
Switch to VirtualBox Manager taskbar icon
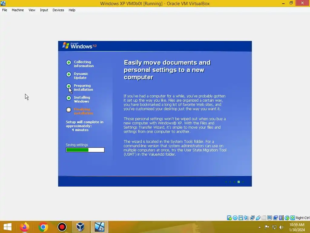[x=81, y=227]
